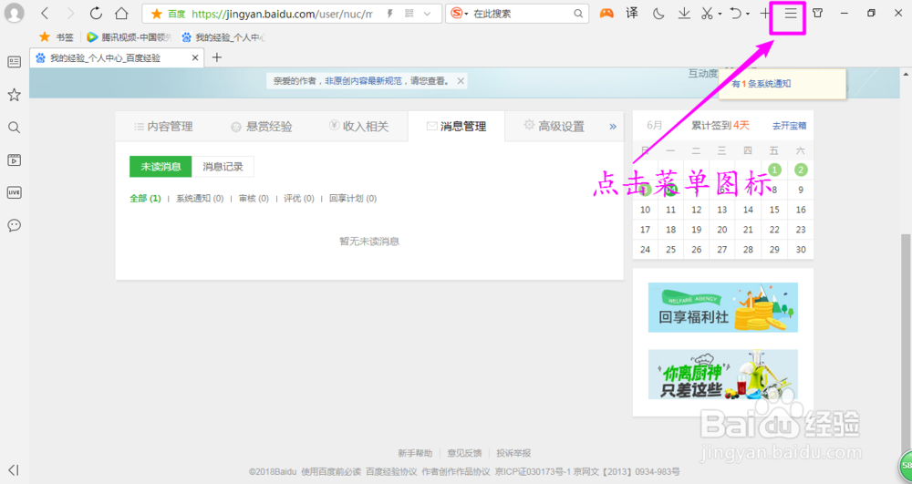Viewport: 912px width, 484px height.
Task: Open the 意见反馈 footer link
Action: (464, 453)
